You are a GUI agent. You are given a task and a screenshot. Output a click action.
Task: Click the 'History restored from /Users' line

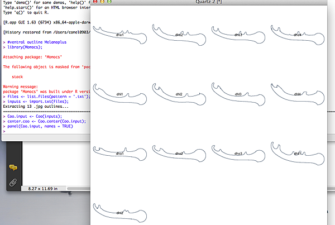click(x=46, y=32)
